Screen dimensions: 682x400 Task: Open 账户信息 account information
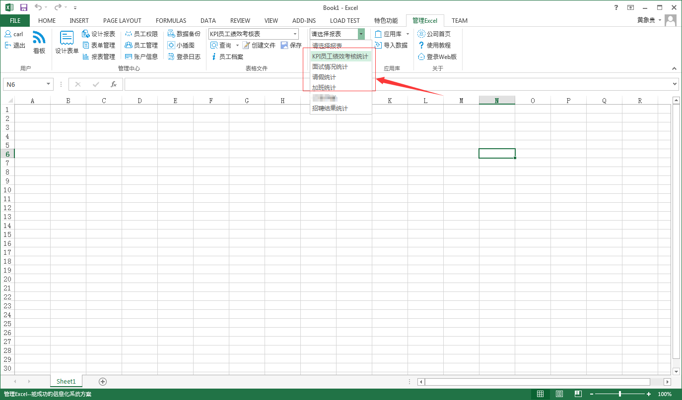141,57
